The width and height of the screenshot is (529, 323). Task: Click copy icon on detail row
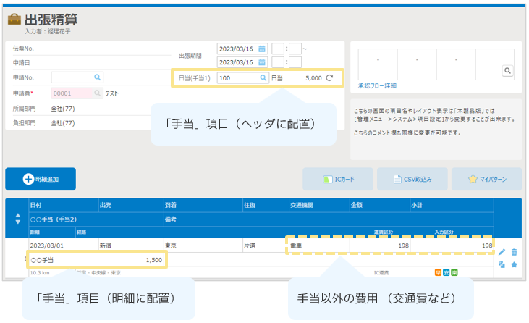(502, 265)
